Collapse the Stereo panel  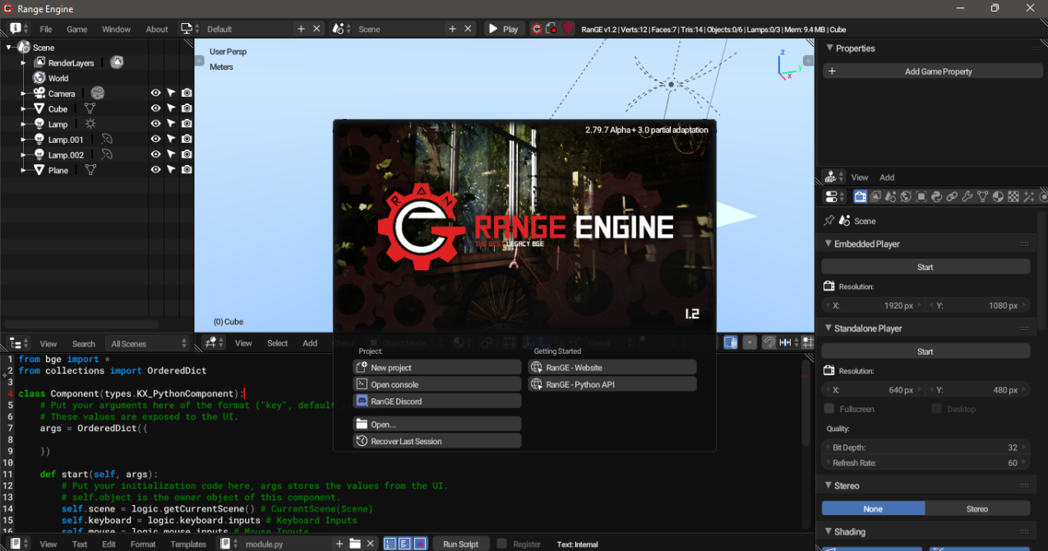pos(829,486)
